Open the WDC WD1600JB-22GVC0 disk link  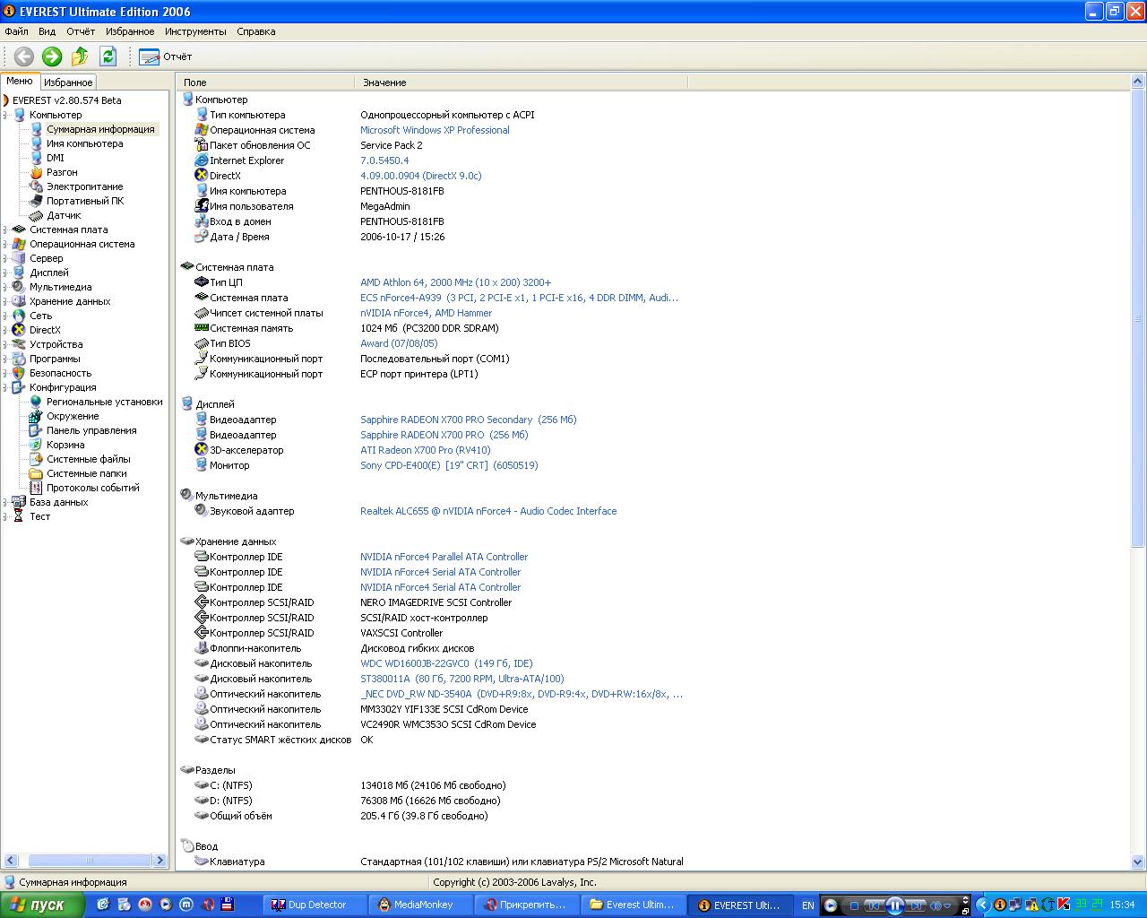click(x=446, y=663)
